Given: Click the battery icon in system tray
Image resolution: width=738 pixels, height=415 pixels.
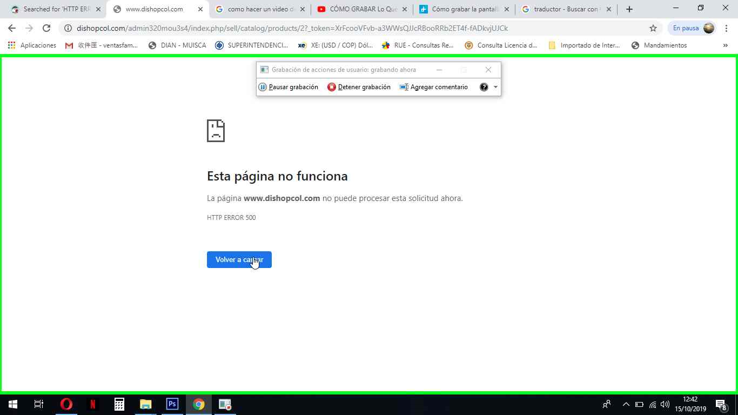Looking at the screenshot, I should [639, 404].
